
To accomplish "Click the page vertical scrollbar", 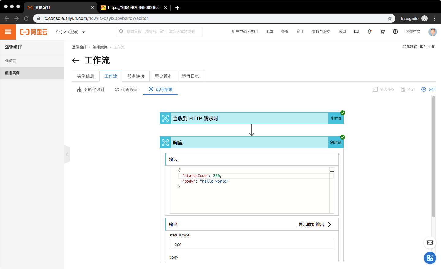I will click(434, 156).
